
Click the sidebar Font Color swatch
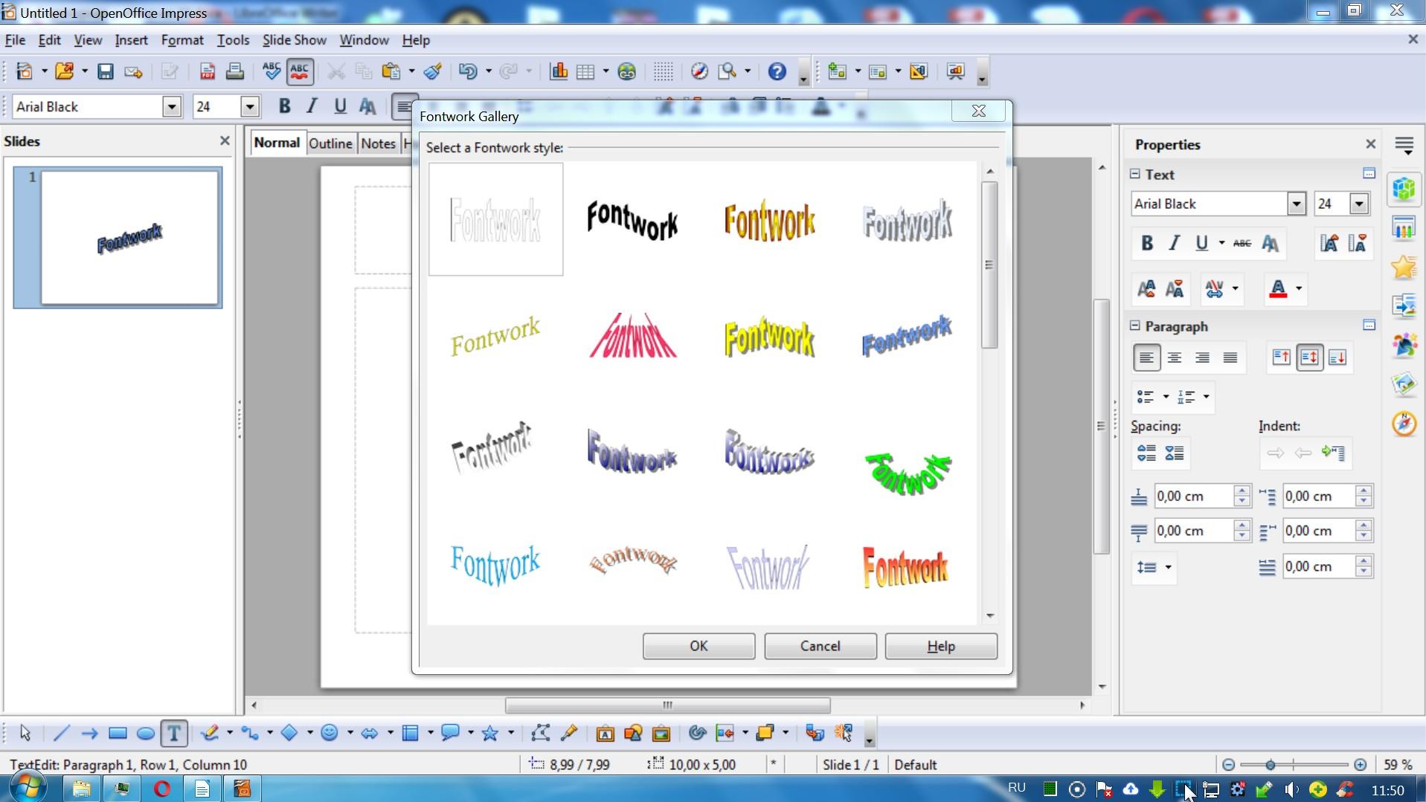click(1278, 288)
